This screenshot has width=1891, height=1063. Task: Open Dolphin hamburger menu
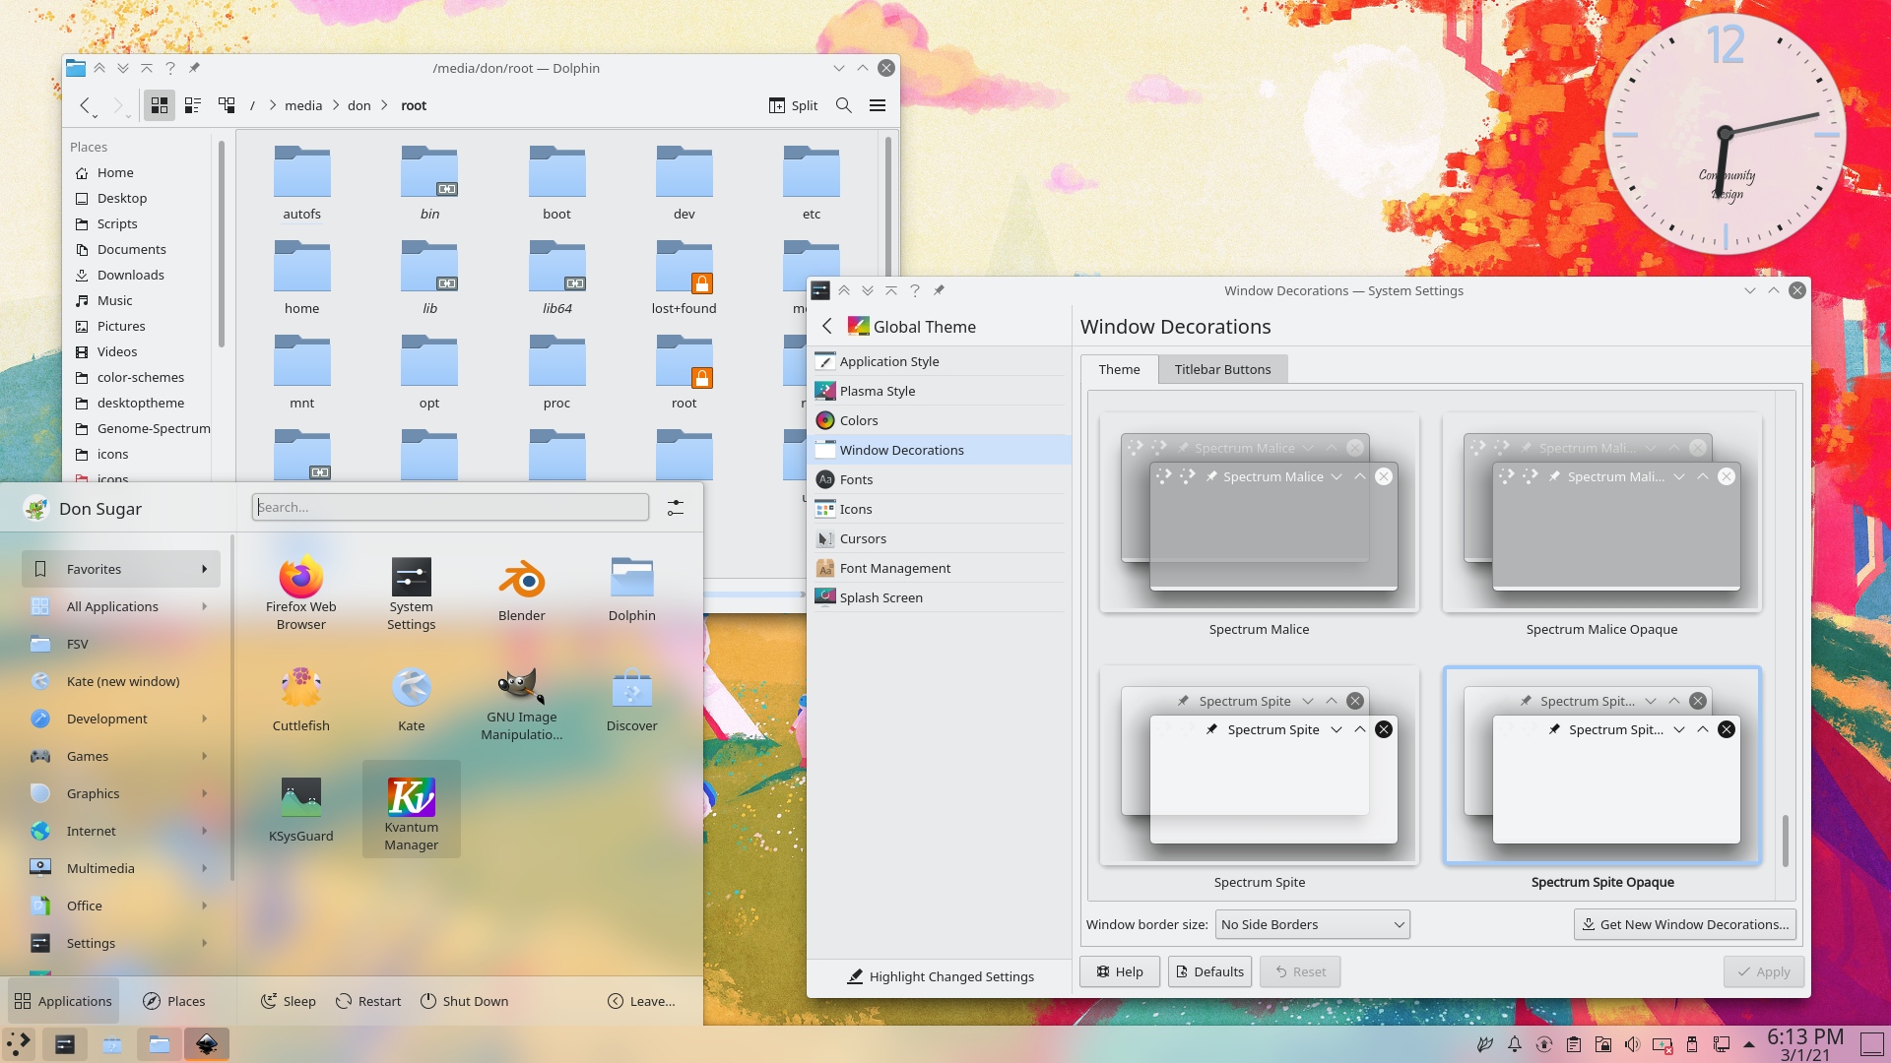point(878,105)
